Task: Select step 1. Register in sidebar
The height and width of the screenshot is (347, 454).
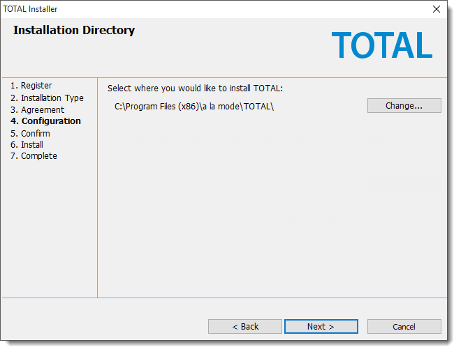Action: point(31,86)
